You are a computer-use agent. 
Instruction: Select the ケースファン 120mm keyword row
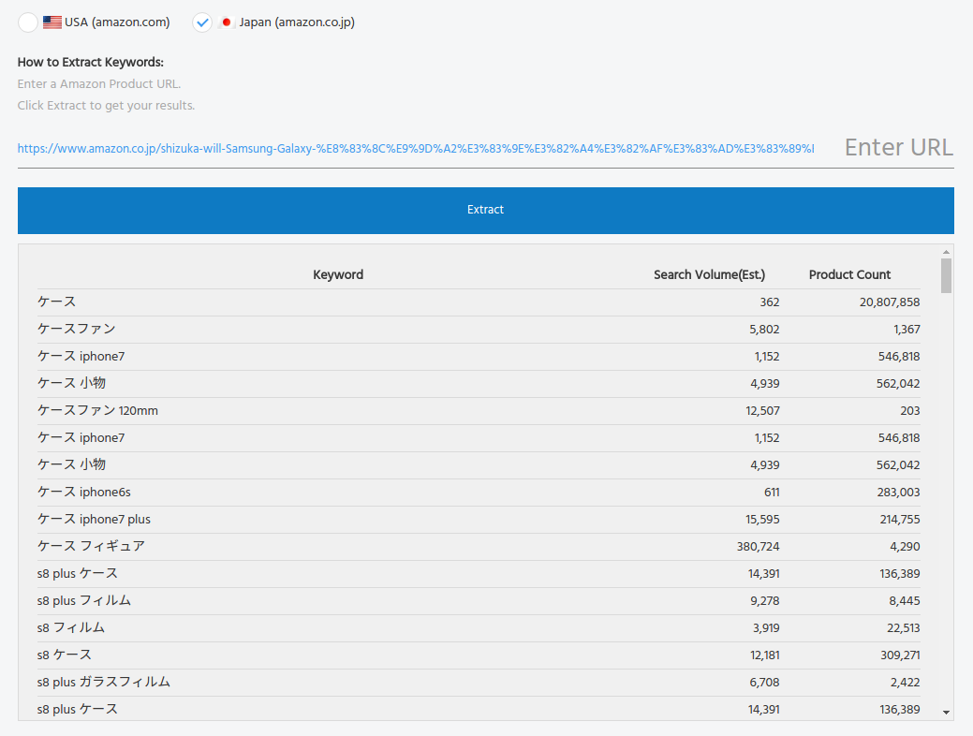(x=91, y=411)
